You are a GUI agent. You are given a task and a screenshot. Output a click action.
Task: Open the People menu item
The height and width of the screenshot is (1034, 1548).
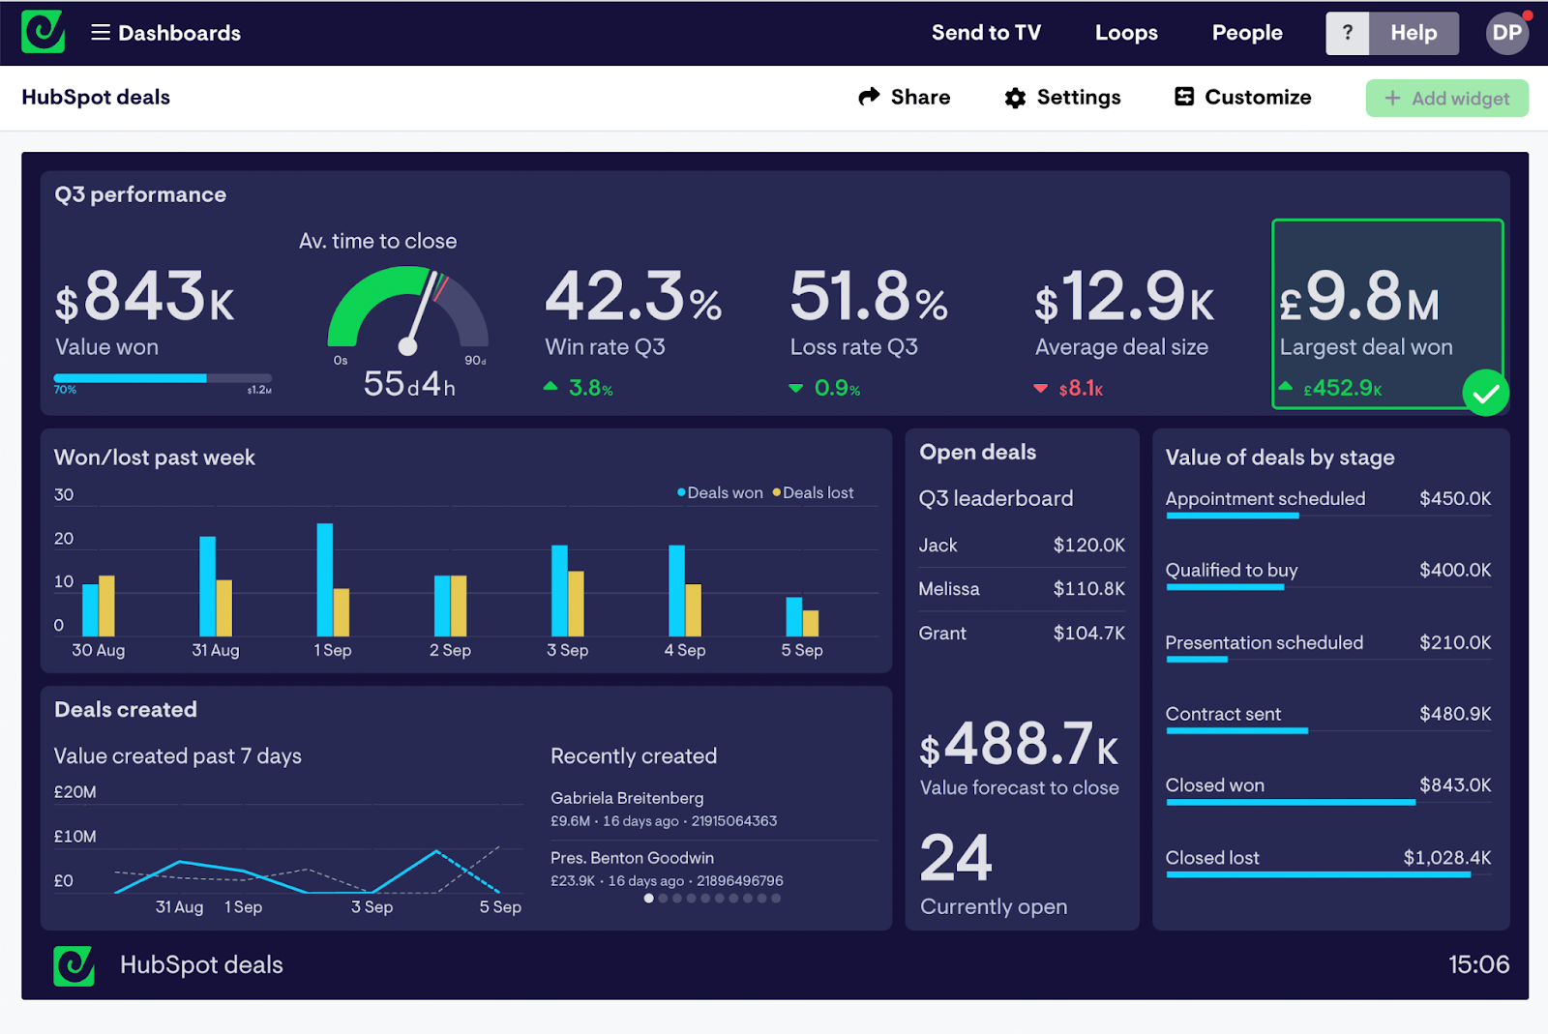1247,33
